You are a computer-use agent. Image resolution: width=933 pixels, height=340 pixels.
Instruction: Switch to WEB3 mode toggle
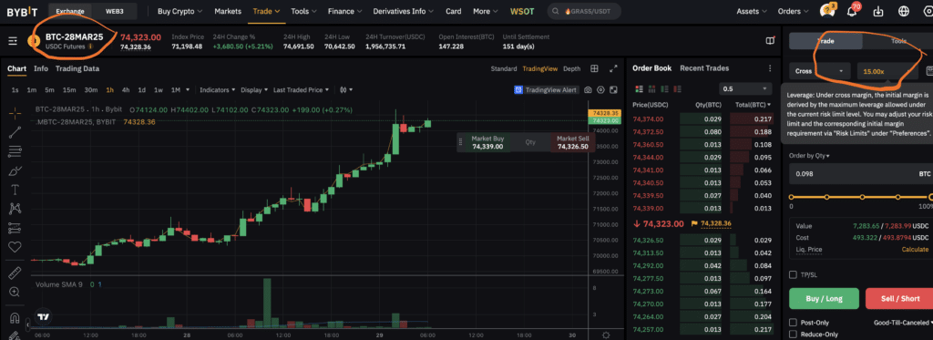(115, 11)
